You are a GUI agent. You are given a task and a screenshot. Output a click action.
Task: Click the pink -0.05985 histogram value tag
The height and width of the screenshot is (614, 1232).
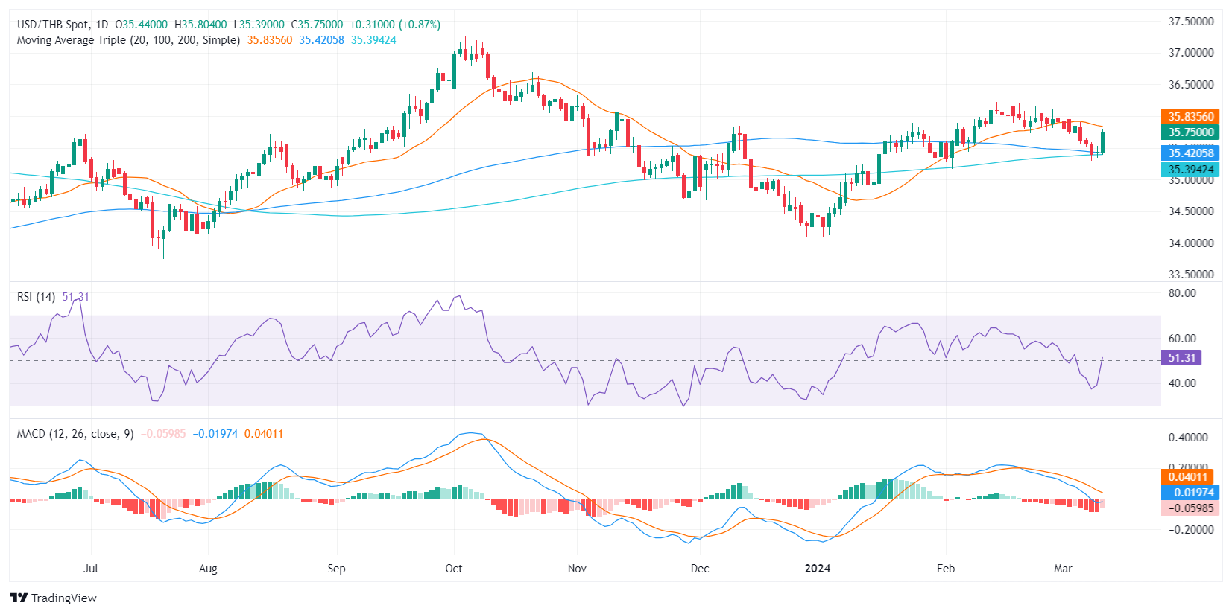coord(1190,508)
